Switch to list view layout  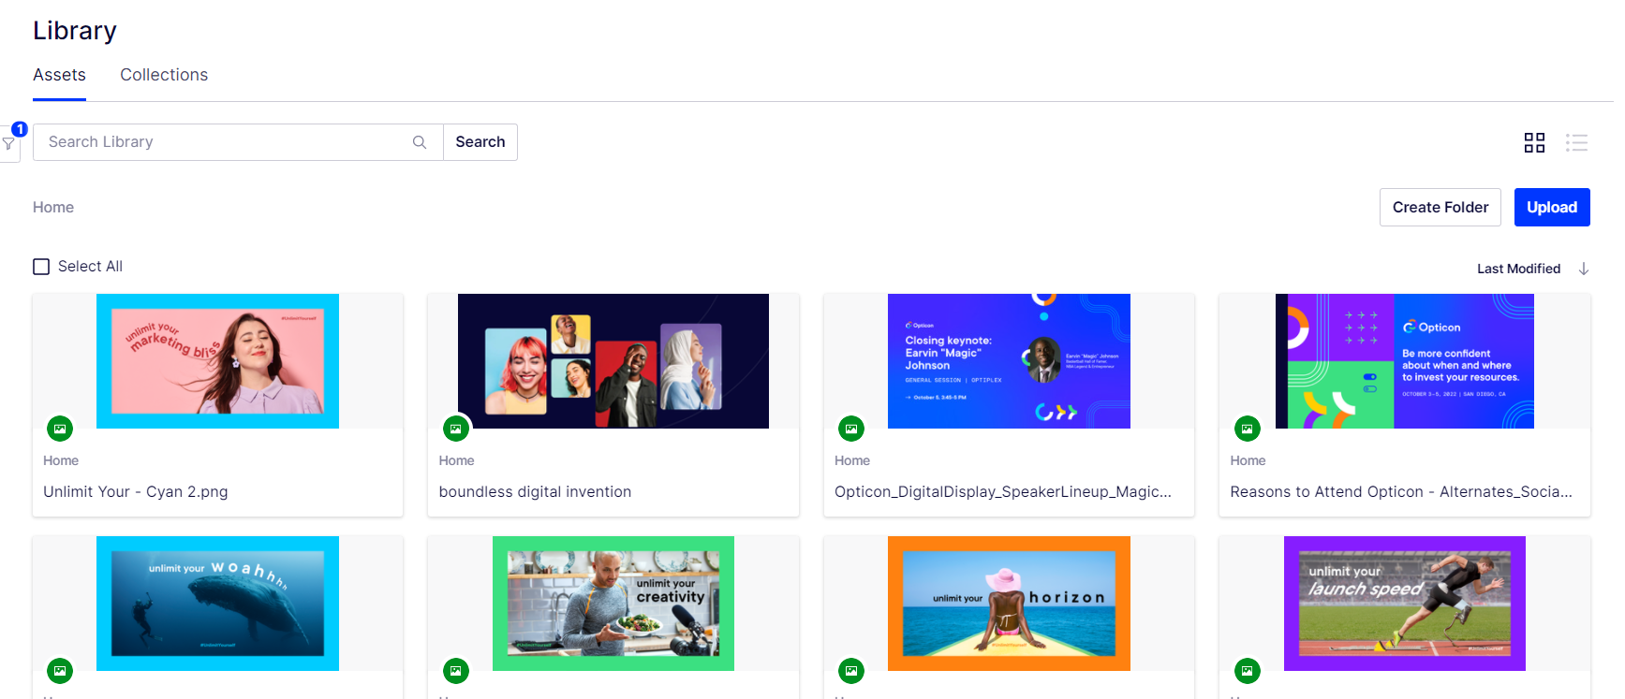click(x=1576, y=142)
